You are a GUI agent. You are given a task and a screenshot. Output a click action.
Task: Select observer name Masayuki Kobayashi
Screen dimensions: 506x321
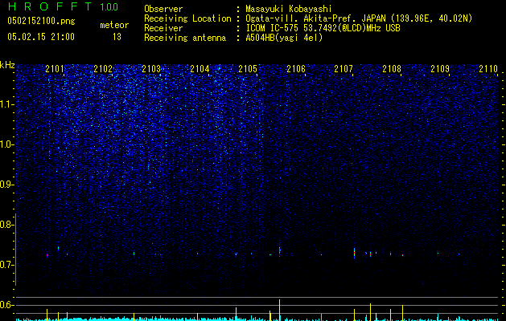click(289, 10)
